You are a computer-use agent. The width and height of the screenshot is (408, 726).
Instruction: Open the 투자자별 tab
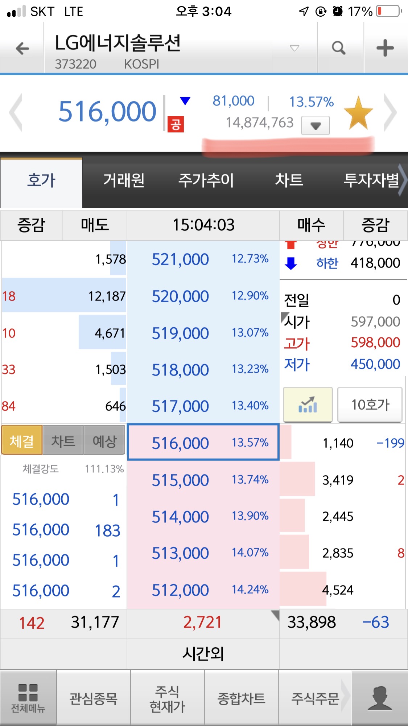(x=371, y=180)
